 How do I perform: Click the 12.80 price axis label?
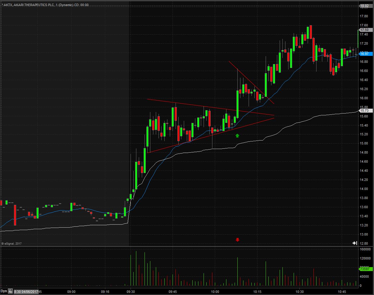point(364,243)
